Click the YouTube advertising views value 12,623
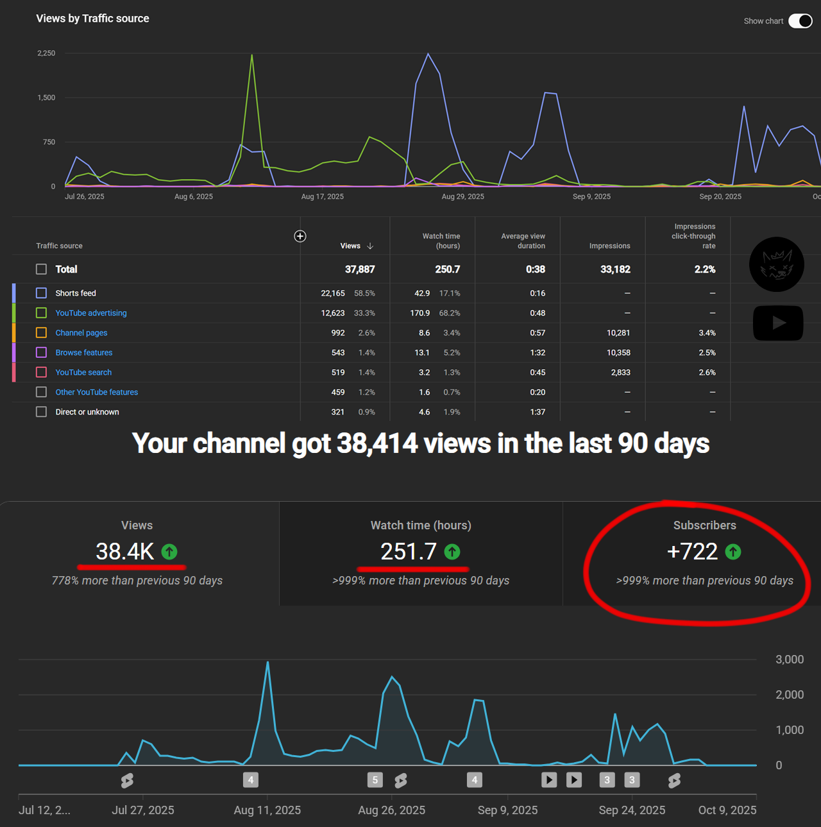Screen dimensions: 821x827 333,313
